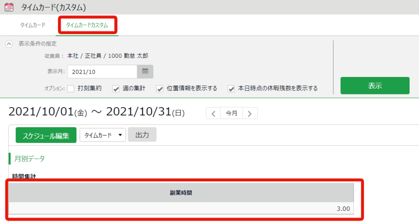Uncheck the 週の集計 option

pos(116,89)
